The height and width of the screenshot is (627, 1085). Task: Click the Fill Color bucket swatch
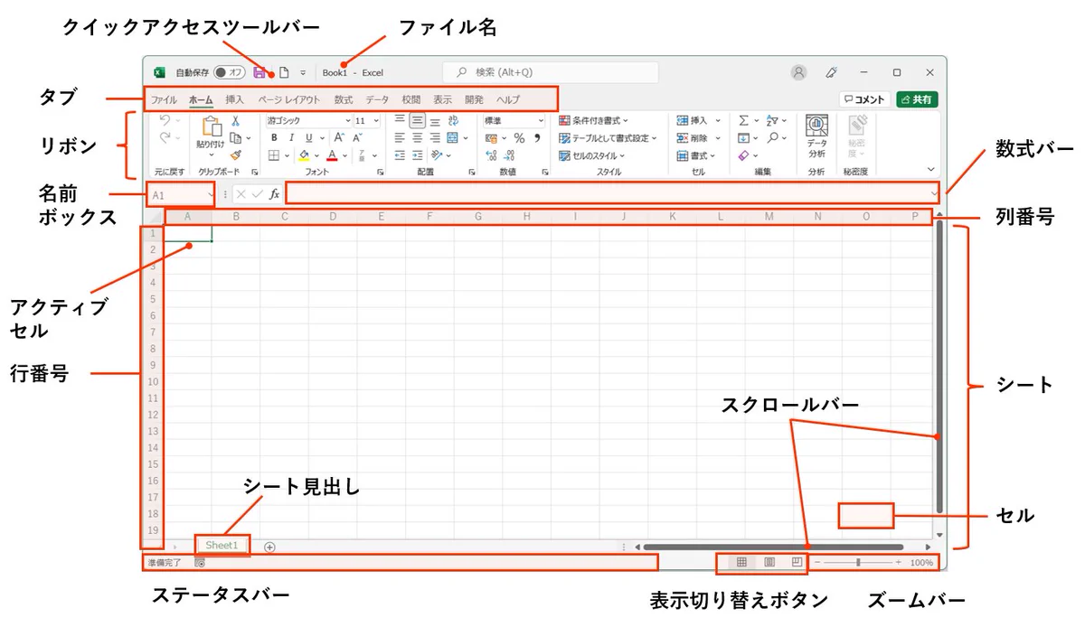click(304, 155)
